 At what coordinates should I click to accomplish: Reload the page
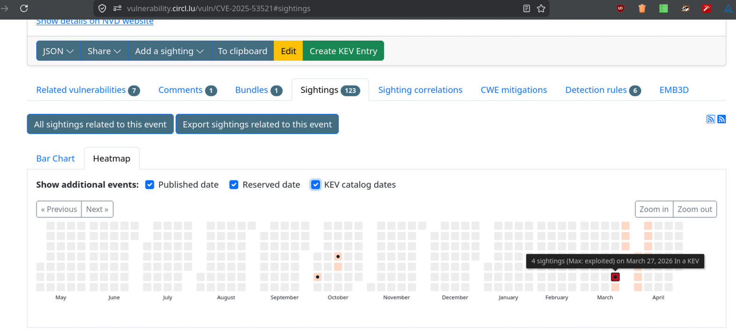(x=24, y=8)
